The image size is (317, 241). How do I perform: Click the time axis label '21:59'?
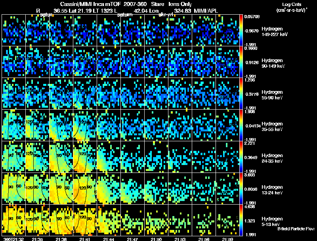pyautogui.click(x=227, y=239)
